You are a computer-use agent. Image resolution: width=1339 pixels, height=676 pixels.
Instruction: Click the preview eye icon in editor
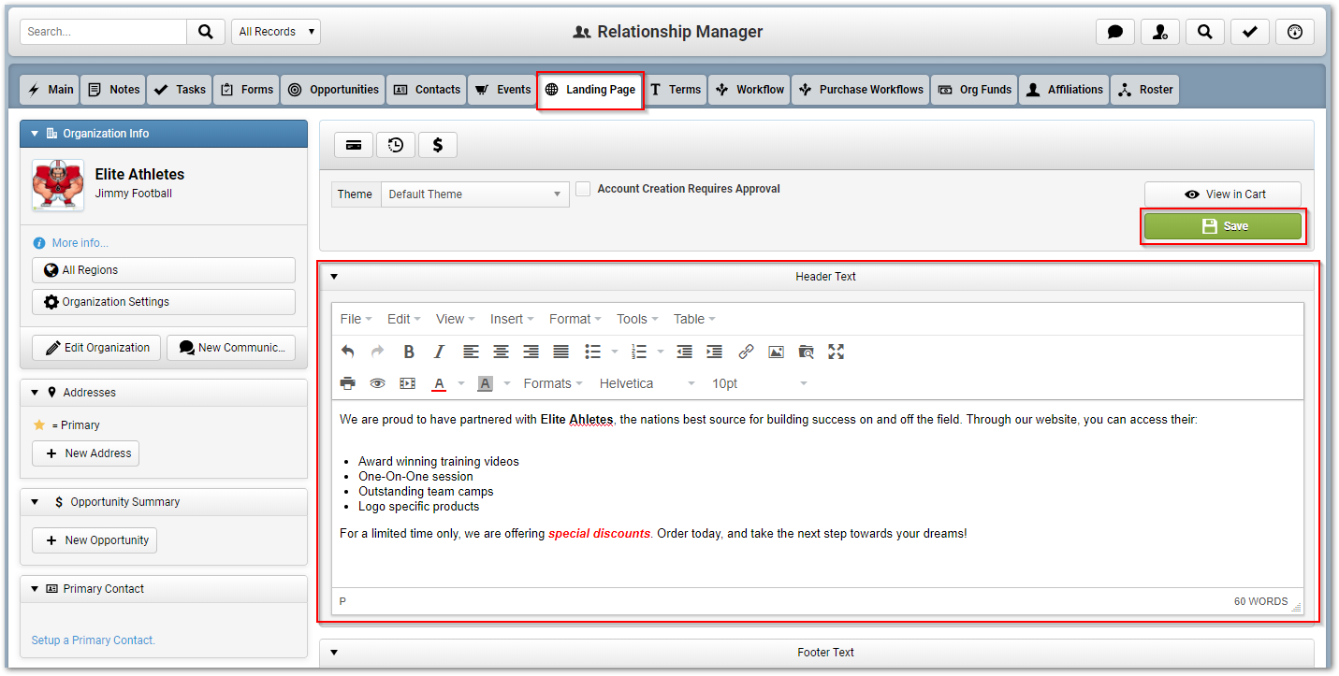378,383
